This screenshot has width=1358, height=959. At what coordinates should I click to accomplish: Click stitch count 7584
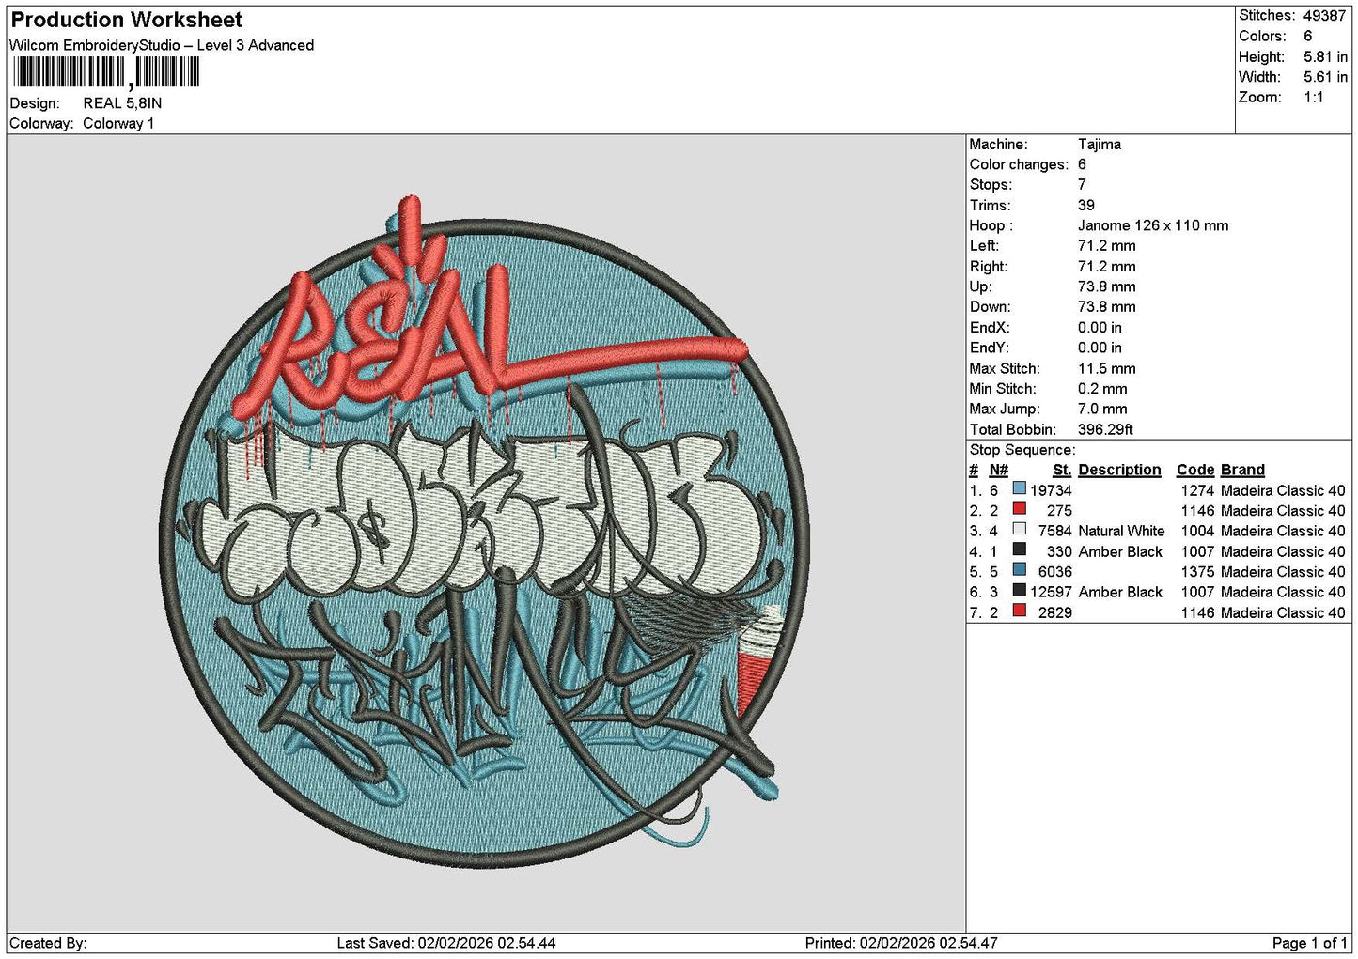pos(1054,531)
